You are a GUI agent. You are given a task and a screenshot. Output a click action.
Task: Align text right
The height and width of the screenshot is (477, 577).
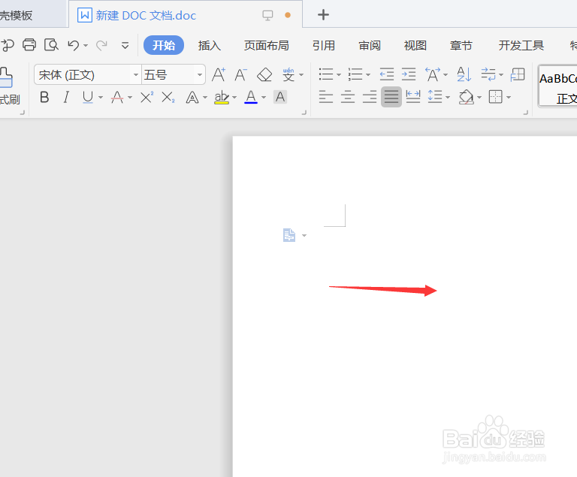(370, 97)
